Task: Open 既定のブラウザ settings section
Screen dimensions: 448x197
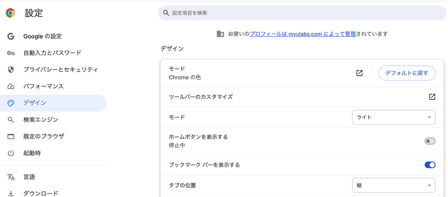Action: (x=44, y=136)
